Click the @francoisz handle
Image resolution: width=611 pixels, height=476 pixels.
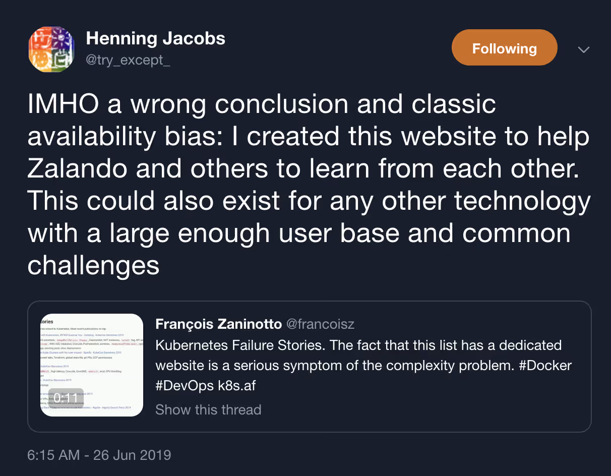320,324
